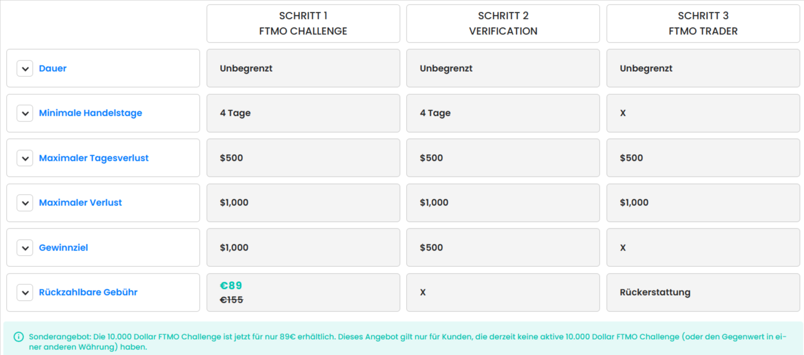The height and width of the screenshot is (355, 804).
Task: Select the Schritt 2 Verification header
Action: pos(503,24)
